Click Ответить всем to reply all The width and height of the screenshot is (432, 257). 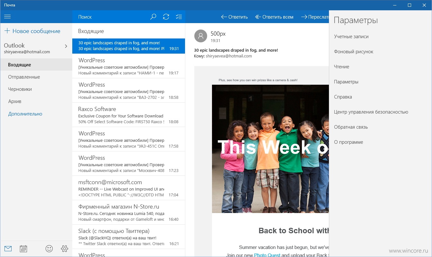[274, 17]
